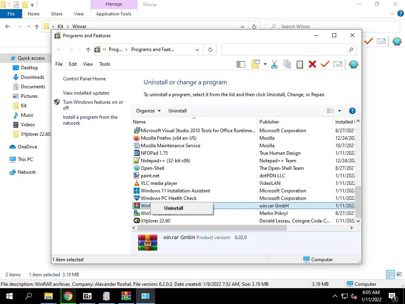
Task: Click the scroll right arrow of the program list
Action: click(352, 228)
